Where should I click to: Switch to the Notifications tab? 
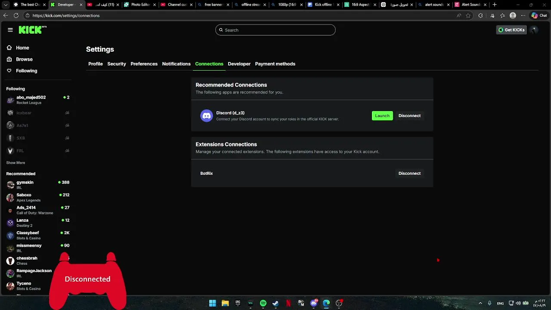(x=176, y=64)
